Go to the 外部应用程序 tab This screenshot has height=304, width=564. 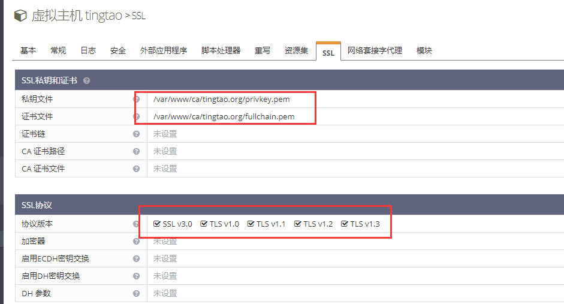pos(164,51)
